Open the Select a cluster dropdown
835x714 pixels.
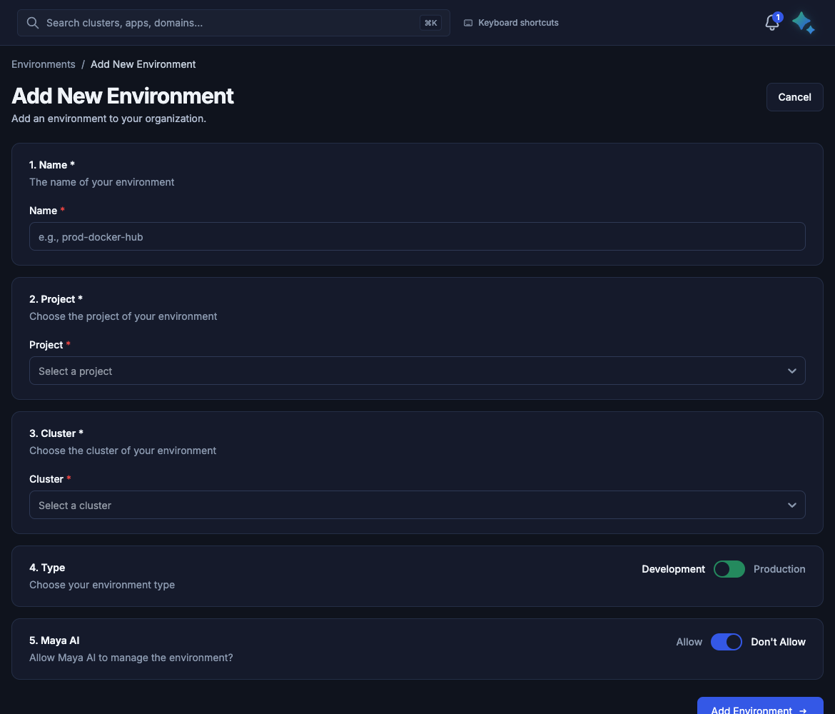417,505
